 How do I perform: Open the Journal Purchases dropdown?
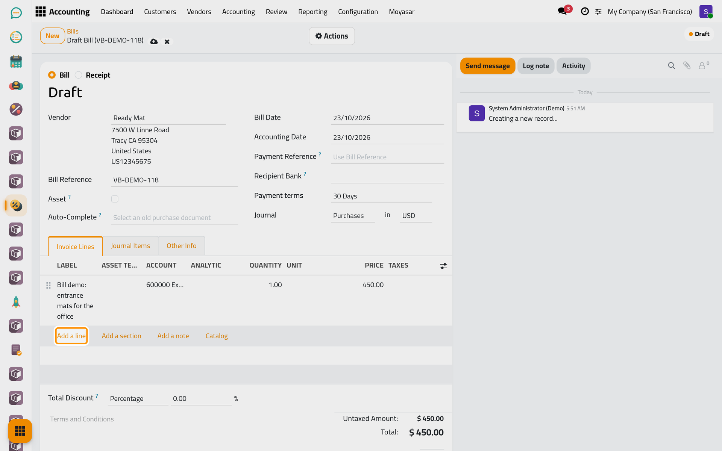tap(353, 216)
